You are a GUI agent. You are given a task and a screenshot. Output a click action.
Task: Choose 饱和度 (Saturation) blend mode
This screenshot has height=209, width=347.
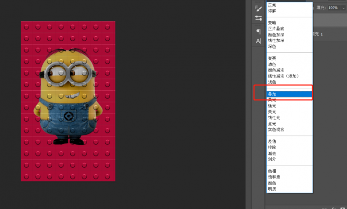[274, 177]
